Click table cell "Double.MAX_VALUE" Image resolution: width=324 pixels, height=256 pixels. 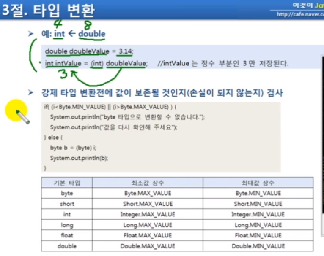[148, 246]
